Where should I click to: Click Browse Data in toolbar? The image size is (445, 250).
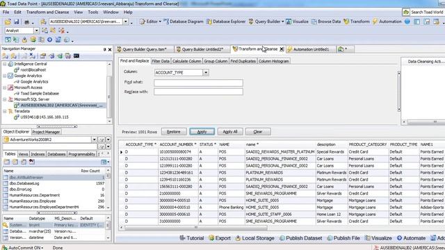tap(326, 22)
